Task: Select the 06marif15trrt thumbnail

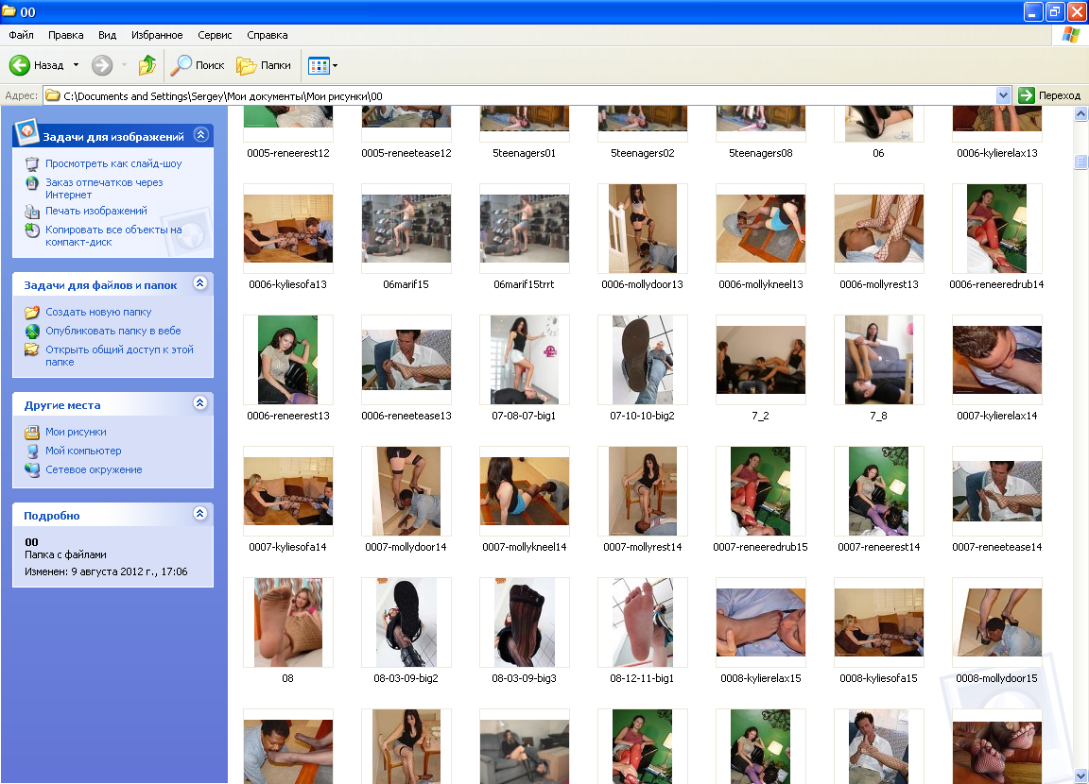Action: 525,229
